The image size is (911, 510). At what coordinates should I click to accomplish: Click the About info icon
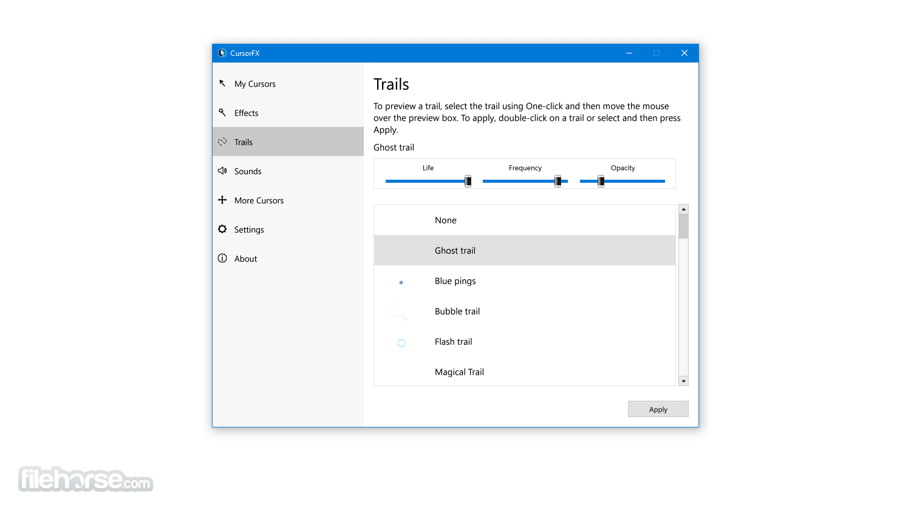[x=222, y=258]
